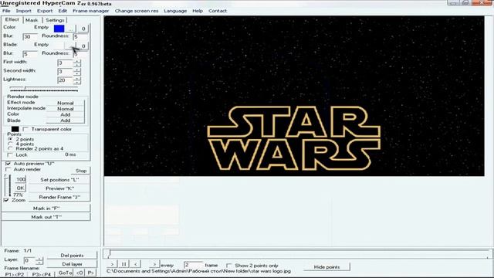This screenshot has height=278, width=494.
Task: Click the black transparent color swatch
Action: coord(15,129)
